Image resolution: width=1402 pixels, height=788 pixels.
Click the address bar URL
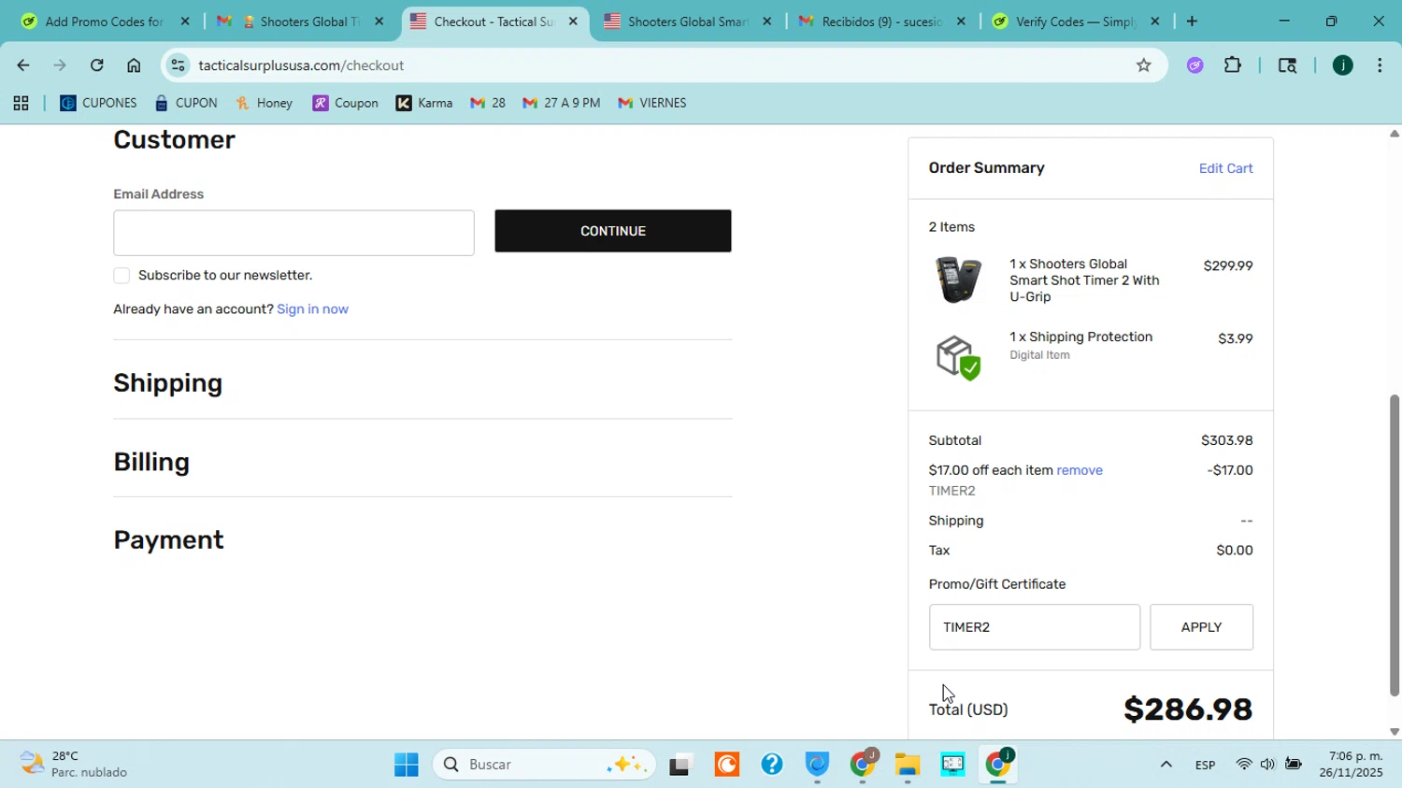[x=301, y=65]
